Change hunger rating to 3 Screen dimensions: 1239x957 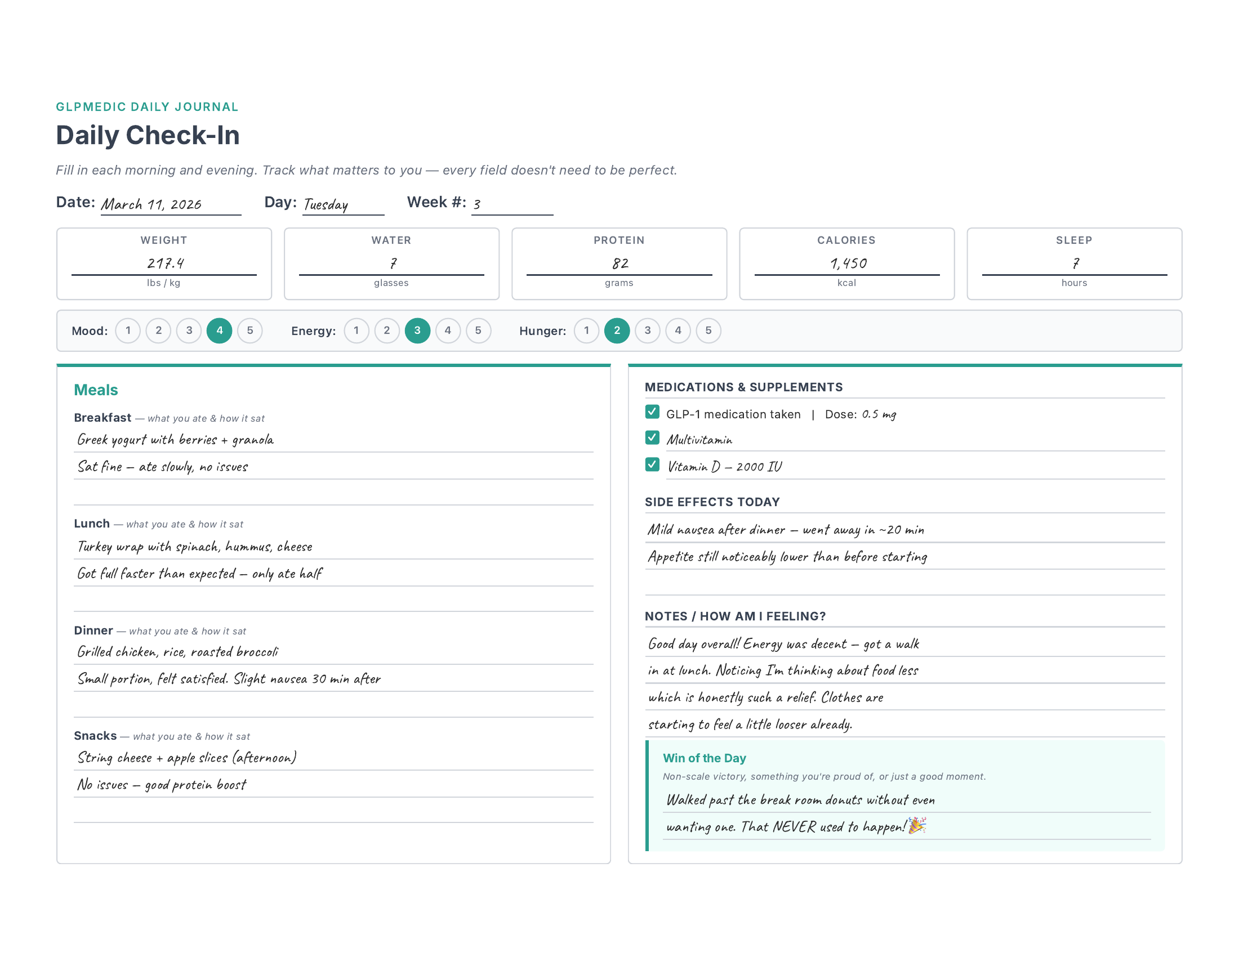coord(647,330)
